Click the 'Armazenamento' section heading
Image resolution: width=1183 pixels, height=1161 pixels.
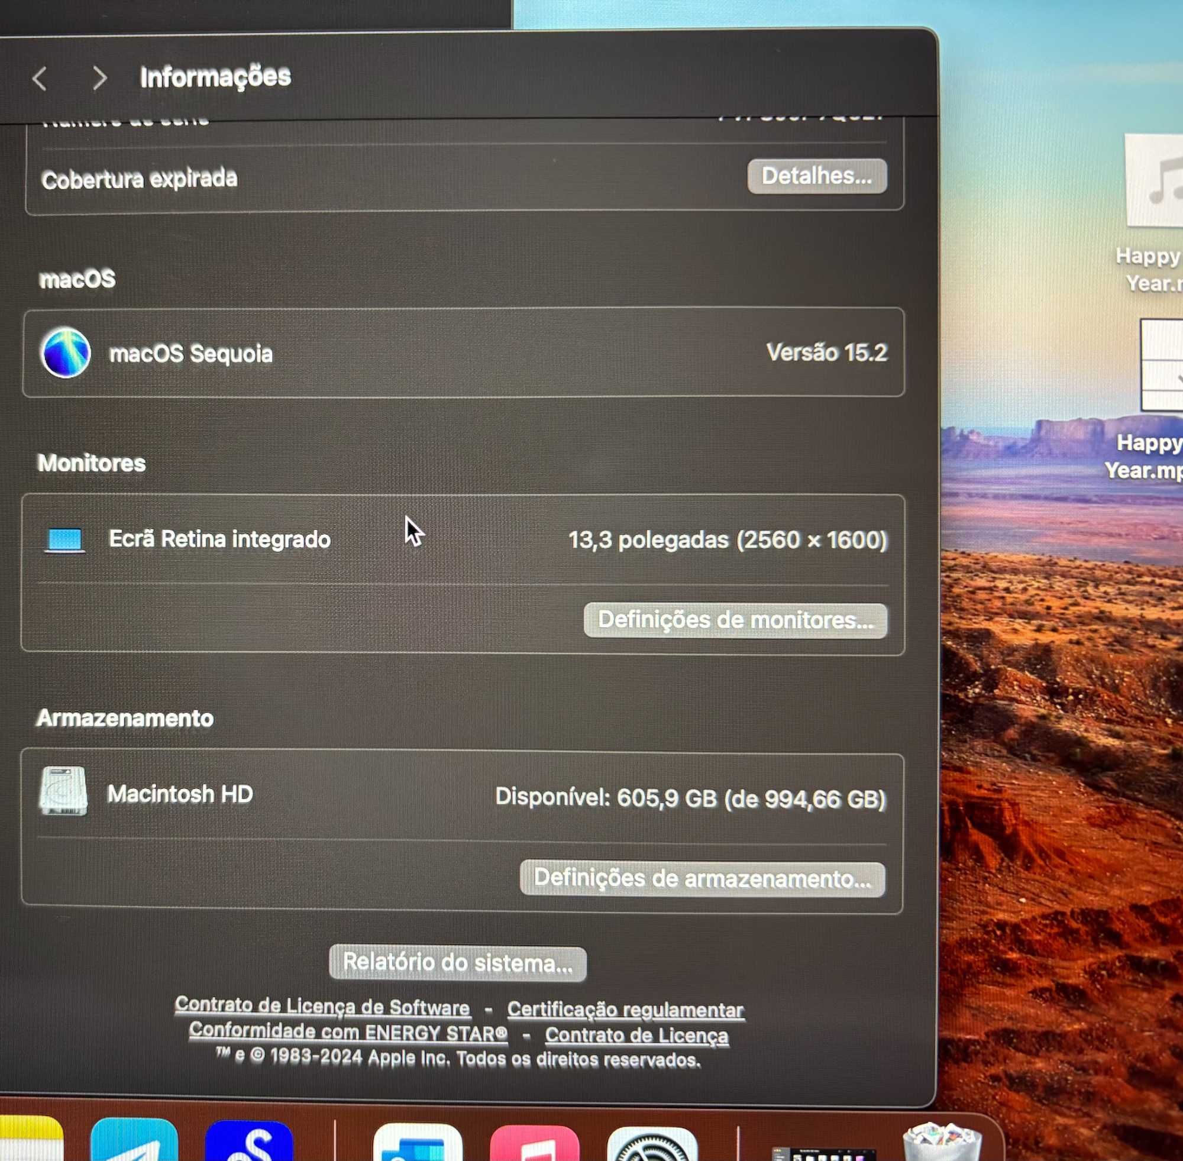pyautogui.click(x=125, y=719)
